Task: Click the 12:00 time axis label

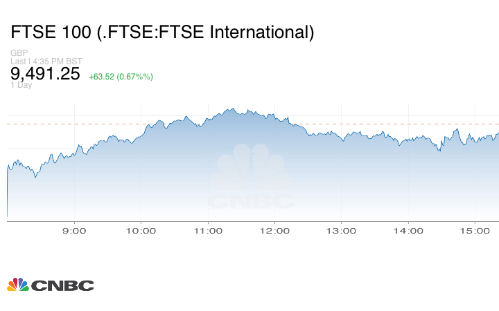Action: [274, 231]
